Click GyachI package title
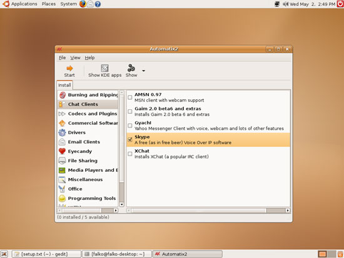The image size is (344, 258). pos(143,122)
